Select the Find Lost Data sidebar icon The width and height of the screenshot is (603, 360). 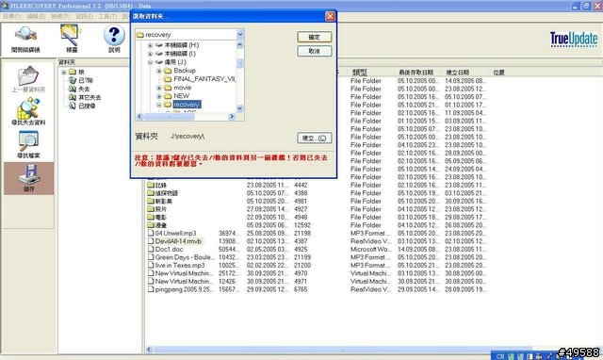[x=28, y=108]
